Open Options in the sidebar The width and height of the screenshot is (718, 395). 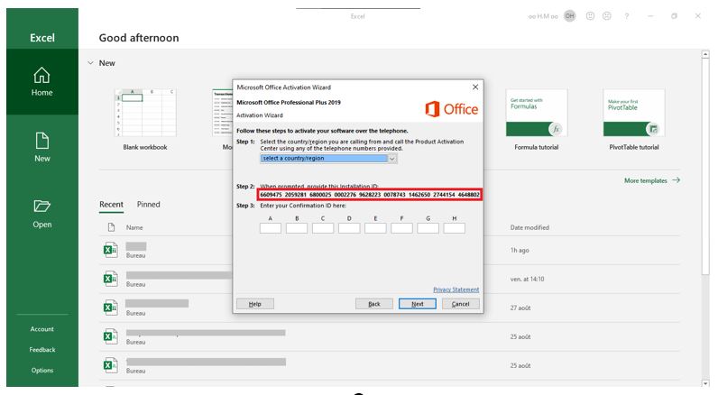coord(42,370)
